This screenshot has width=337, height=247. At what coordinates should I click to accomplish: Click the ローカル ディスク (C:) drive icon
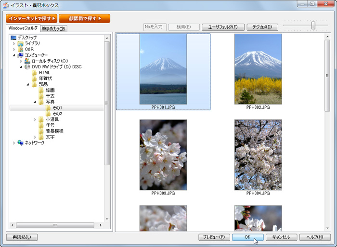[27, 61]
